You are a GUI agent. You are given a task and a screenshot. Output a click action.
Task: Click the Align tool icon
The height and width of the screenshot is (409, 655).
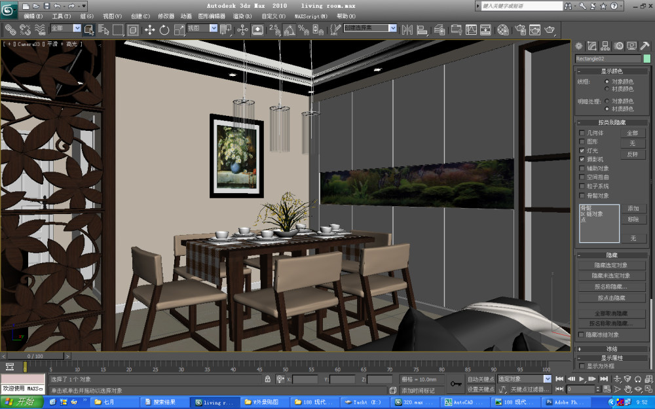click(422, 29)
